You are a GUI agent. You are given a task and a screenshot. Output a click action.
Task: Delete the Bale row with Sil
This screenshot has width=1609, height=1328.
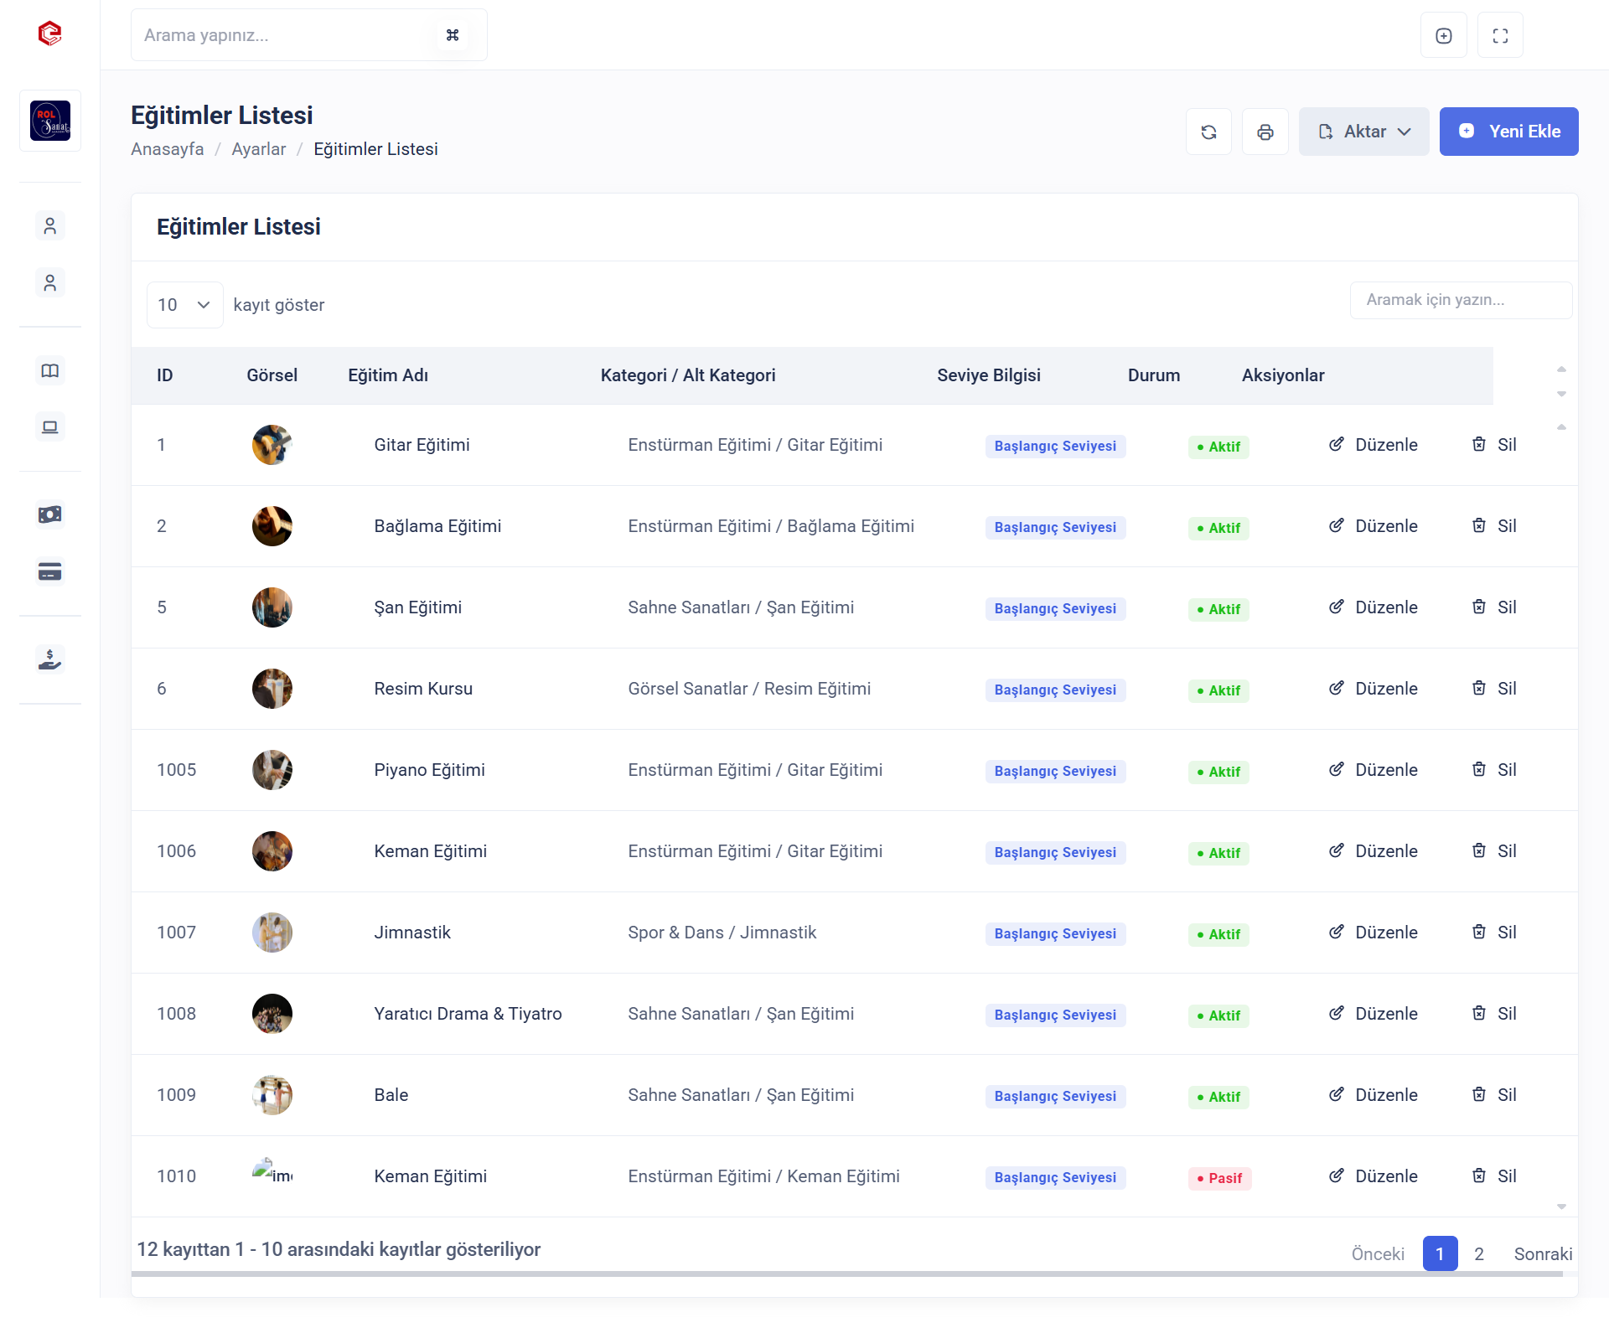[x=1495, y=1095]
